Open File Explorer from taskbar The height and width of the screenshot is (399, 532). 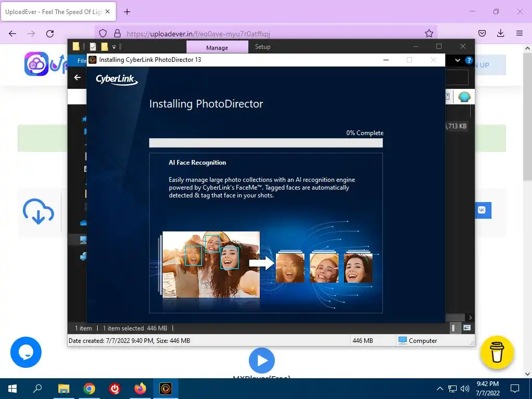pyautogui.click(x=63, y=389)
